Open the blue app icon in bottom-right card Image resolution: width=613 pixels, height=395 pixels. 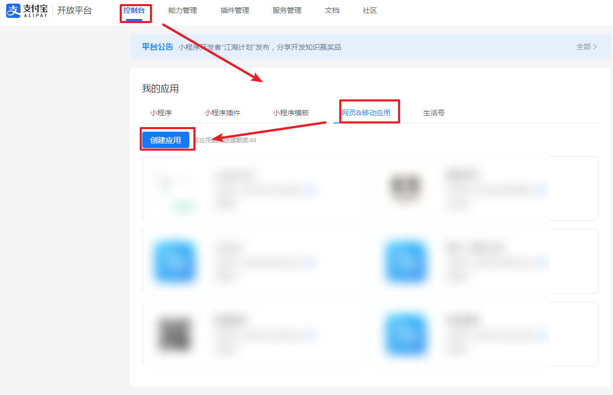click(406, 334)
